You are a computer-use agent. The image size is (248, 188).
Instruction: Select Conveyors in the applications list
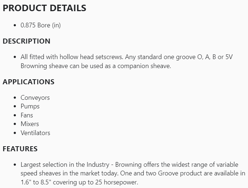(x=35, y=98)
